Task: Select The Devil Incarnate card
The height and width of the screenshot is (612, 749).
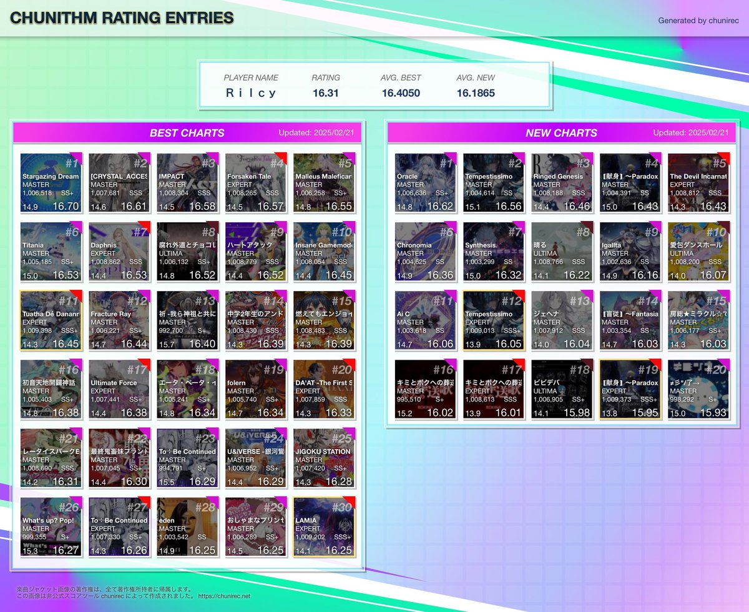Action: tap(698, 183)
